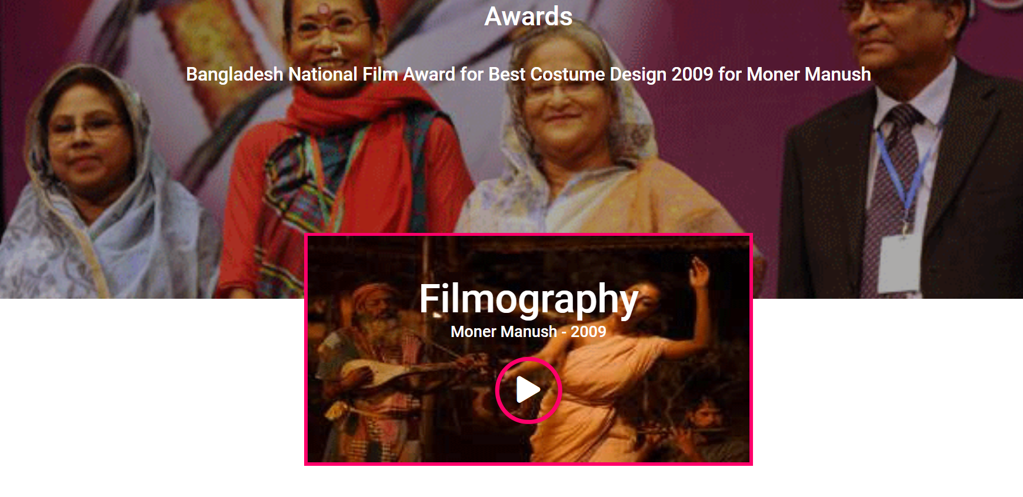Image resolution: width=1023 pixels, height=497 pixels.
Task: Click the dancer in pink sari
Action: pyautogui.click(x=612, y=376)
